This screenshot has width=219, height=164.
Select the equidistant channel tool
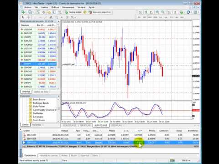click(x=51, y=17)
